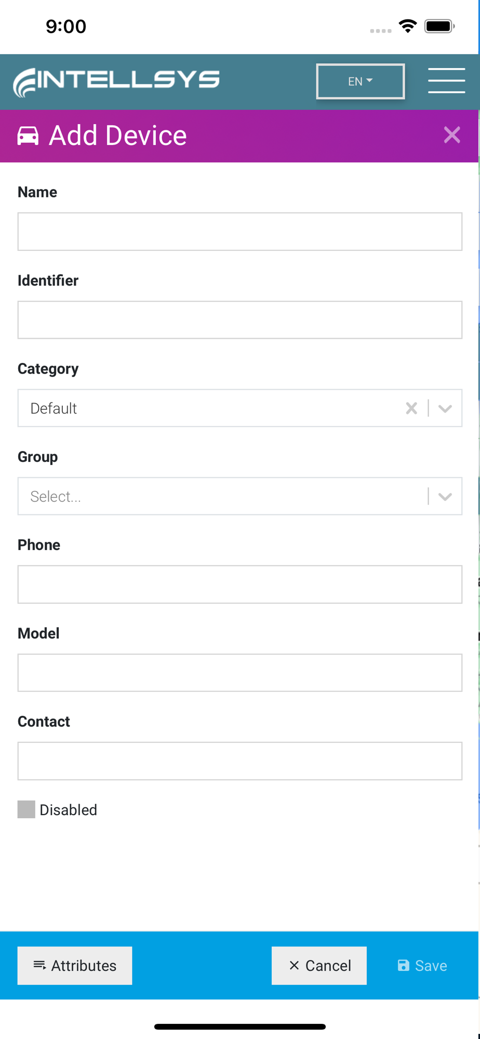480x1039 pixels.
Task: Select the Phone text box
Action: point(240,584)
